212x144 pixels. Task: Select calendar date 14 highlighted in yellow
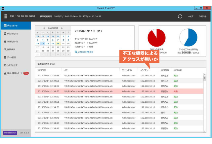58,44
